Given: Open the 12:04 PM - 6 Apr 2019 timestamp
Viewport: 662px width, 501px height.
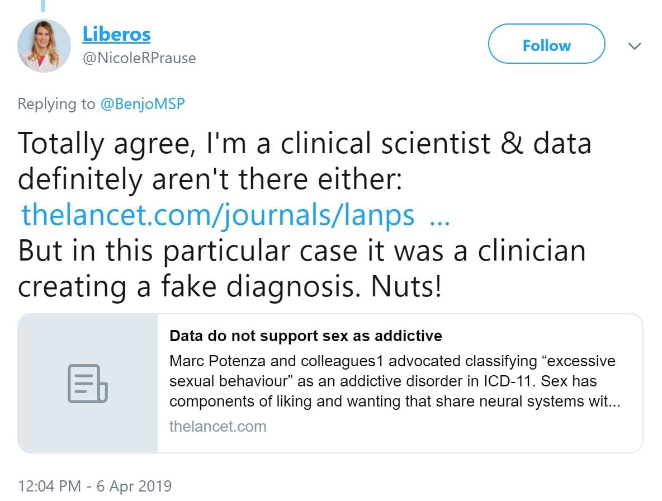Looking at the screenshot, I should coord(94,486).
